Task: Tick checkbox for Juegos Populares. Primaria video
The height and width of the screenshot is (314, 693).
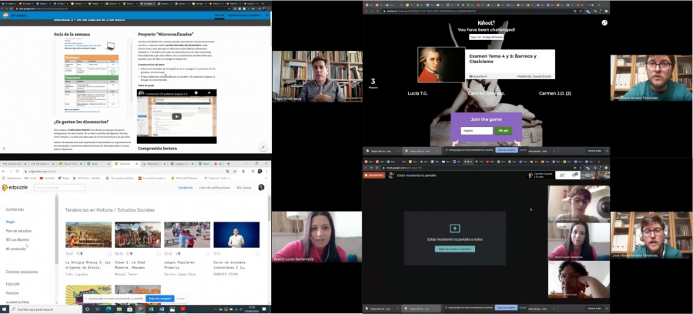Action: pos(208,254)
